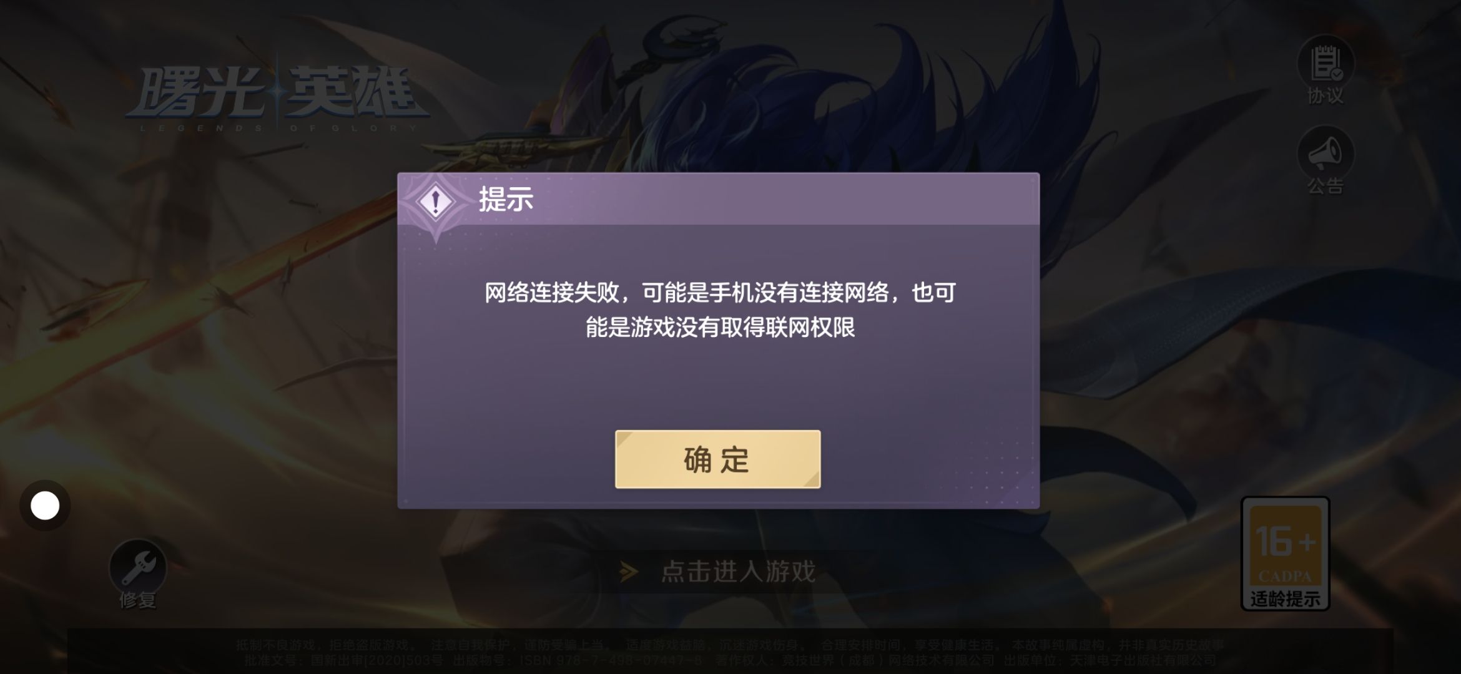Open the 协议 agreement document icon

click(x=1326, y=63)
